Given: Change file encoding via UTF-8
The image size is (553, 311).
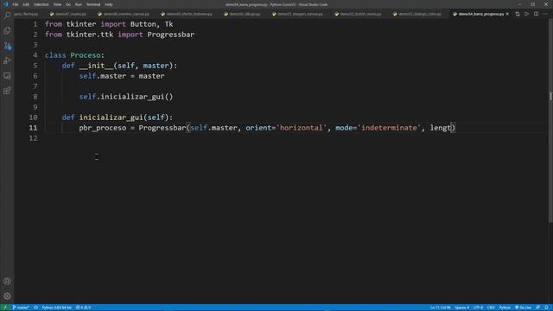Looking at the screenshot, I should 478,308.
